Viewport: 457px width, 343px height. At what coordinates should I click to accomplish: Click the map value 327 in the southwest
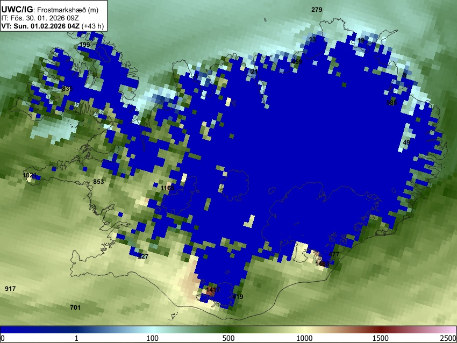[x=143, y=256]
